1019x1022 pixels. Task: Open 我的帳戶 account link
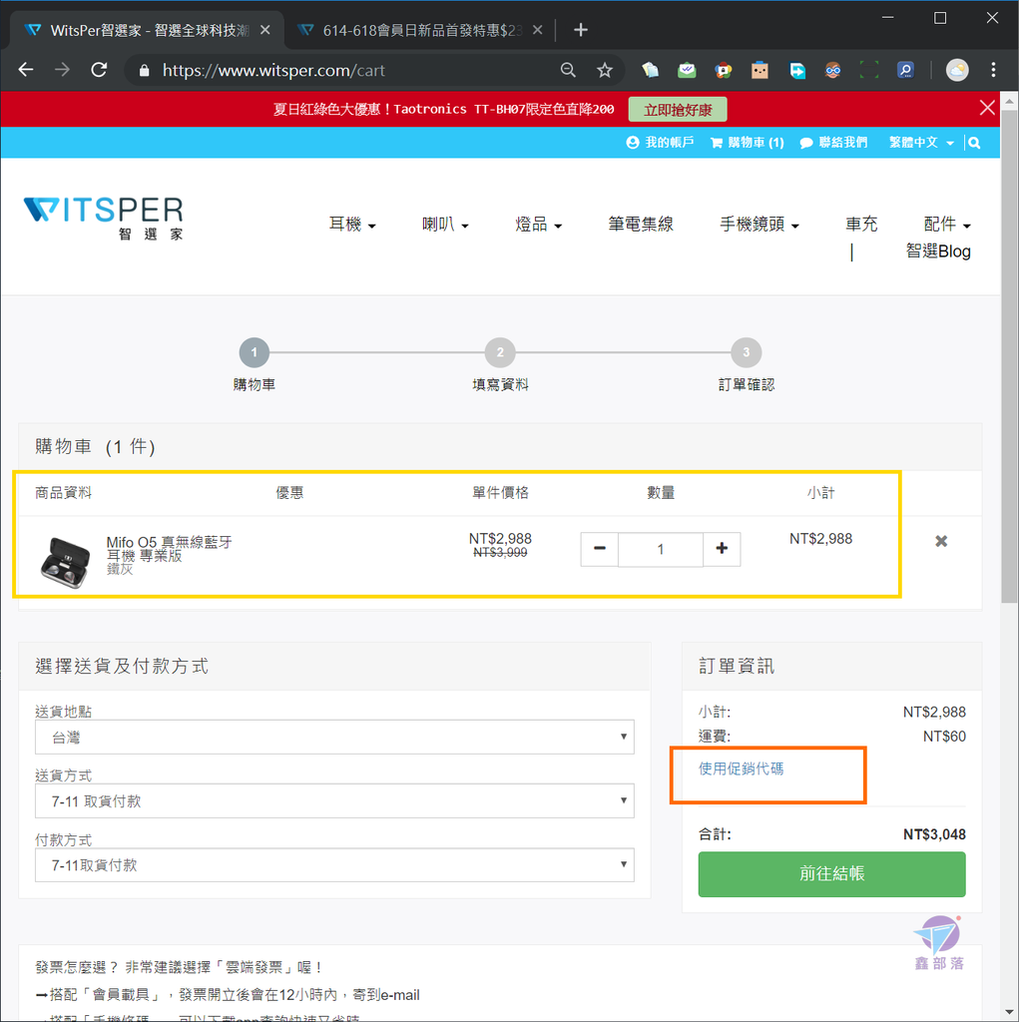coord(660,142)
